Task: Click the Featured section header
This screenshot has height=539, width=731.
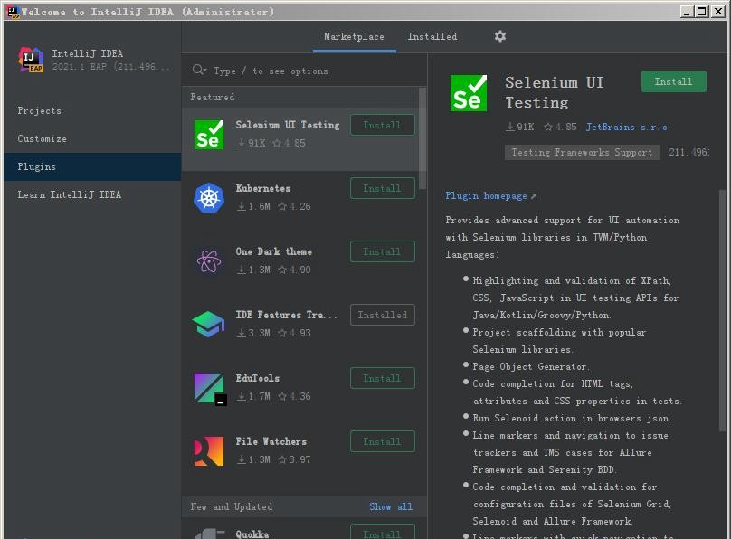Action: click(x=212, y=97)
